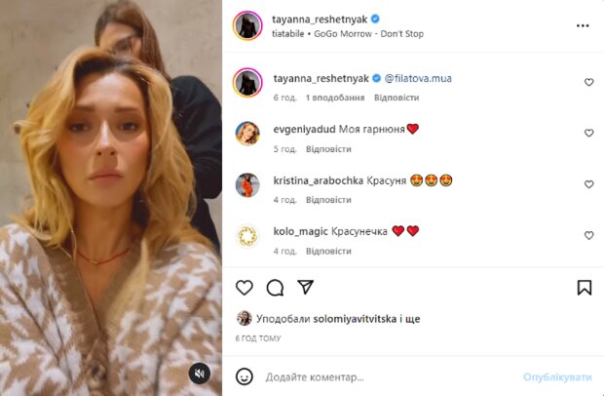Image resolution: width=604 pixels, height=396 pixels.
Task: Like kolo_magic's comment heart
Action: (588, 235)
